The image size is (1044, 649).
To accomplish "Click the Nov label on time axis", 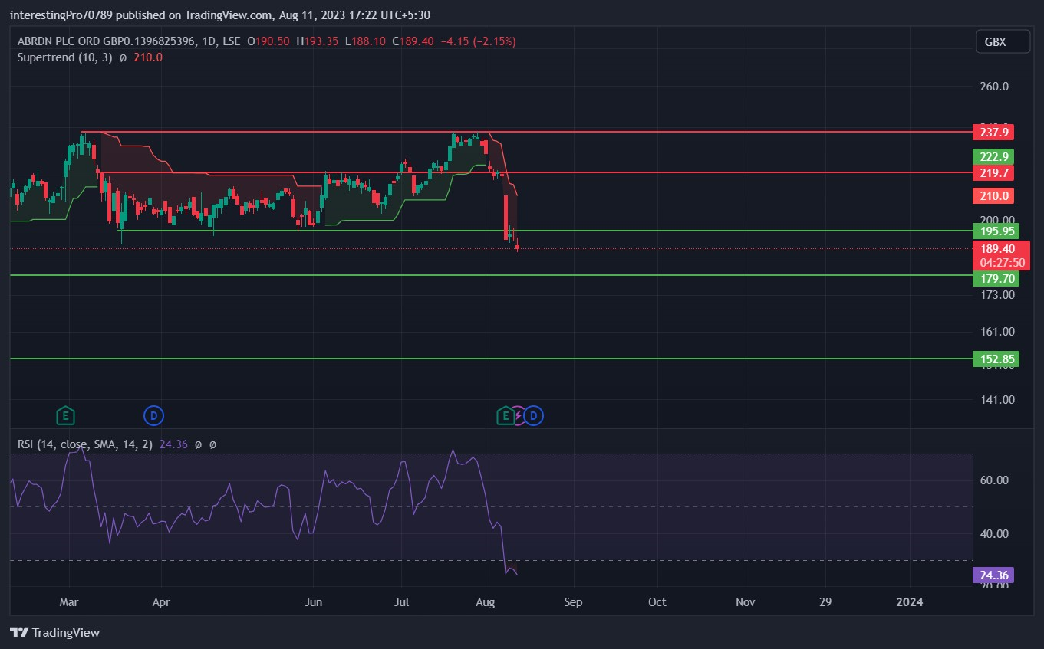I will pyautogui.click(x=744, y=602).
